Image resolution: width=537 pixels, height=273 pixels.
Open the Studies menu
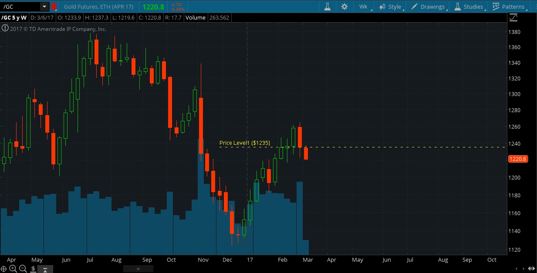tap(469, 7)
